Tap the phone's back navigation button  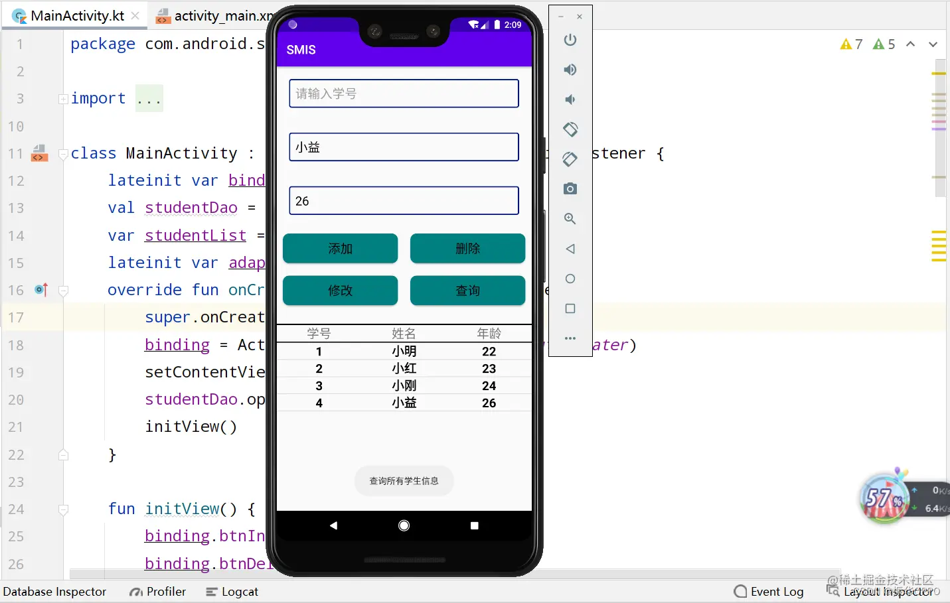click(333, 525)
